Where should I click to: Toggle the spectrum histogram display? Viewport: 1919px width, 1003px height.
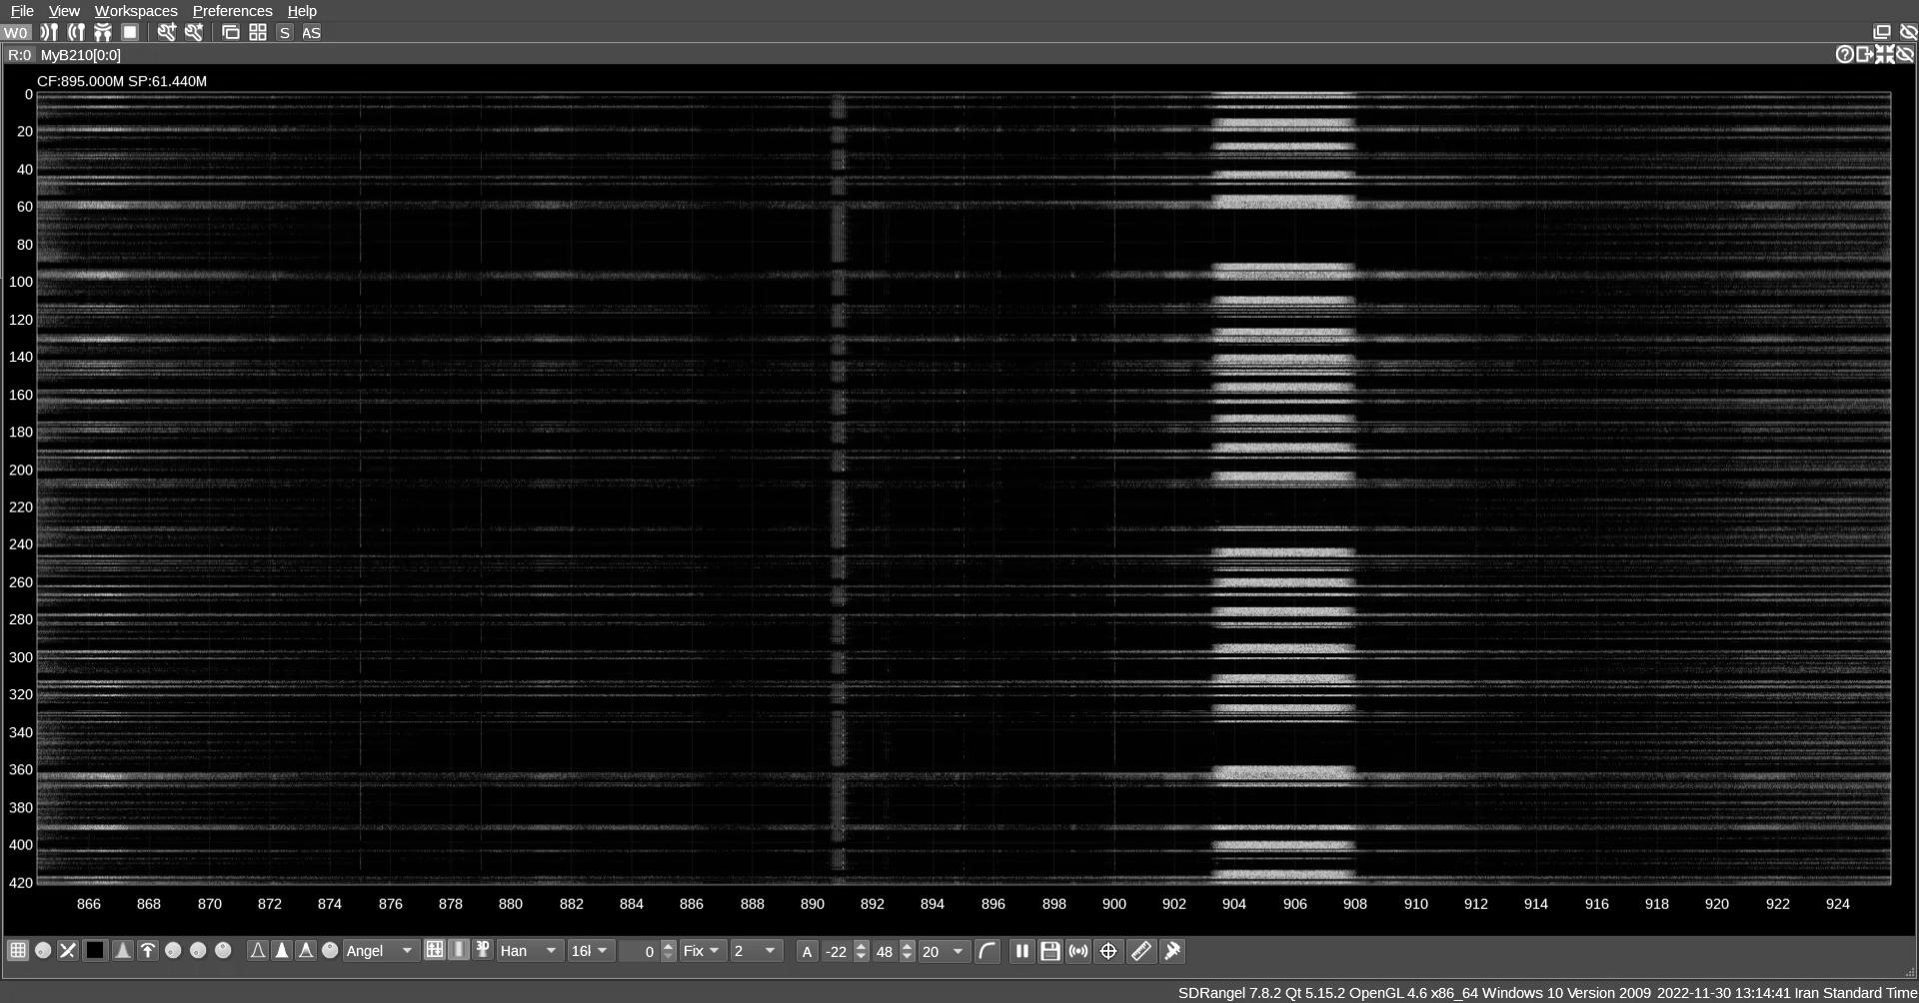pyautogui.click(x=123, y=950)
